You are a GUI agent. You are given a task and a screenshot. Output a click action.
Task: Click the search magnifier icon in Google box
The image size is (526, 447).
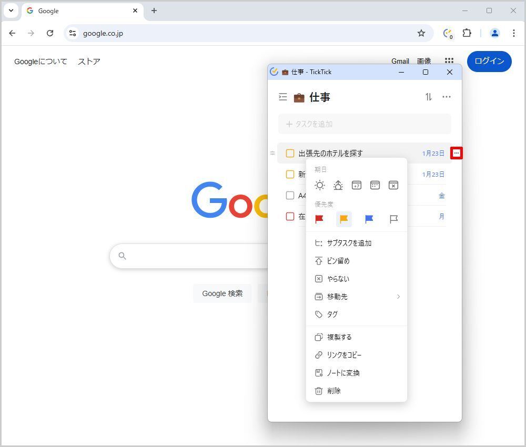pos(123,256)
